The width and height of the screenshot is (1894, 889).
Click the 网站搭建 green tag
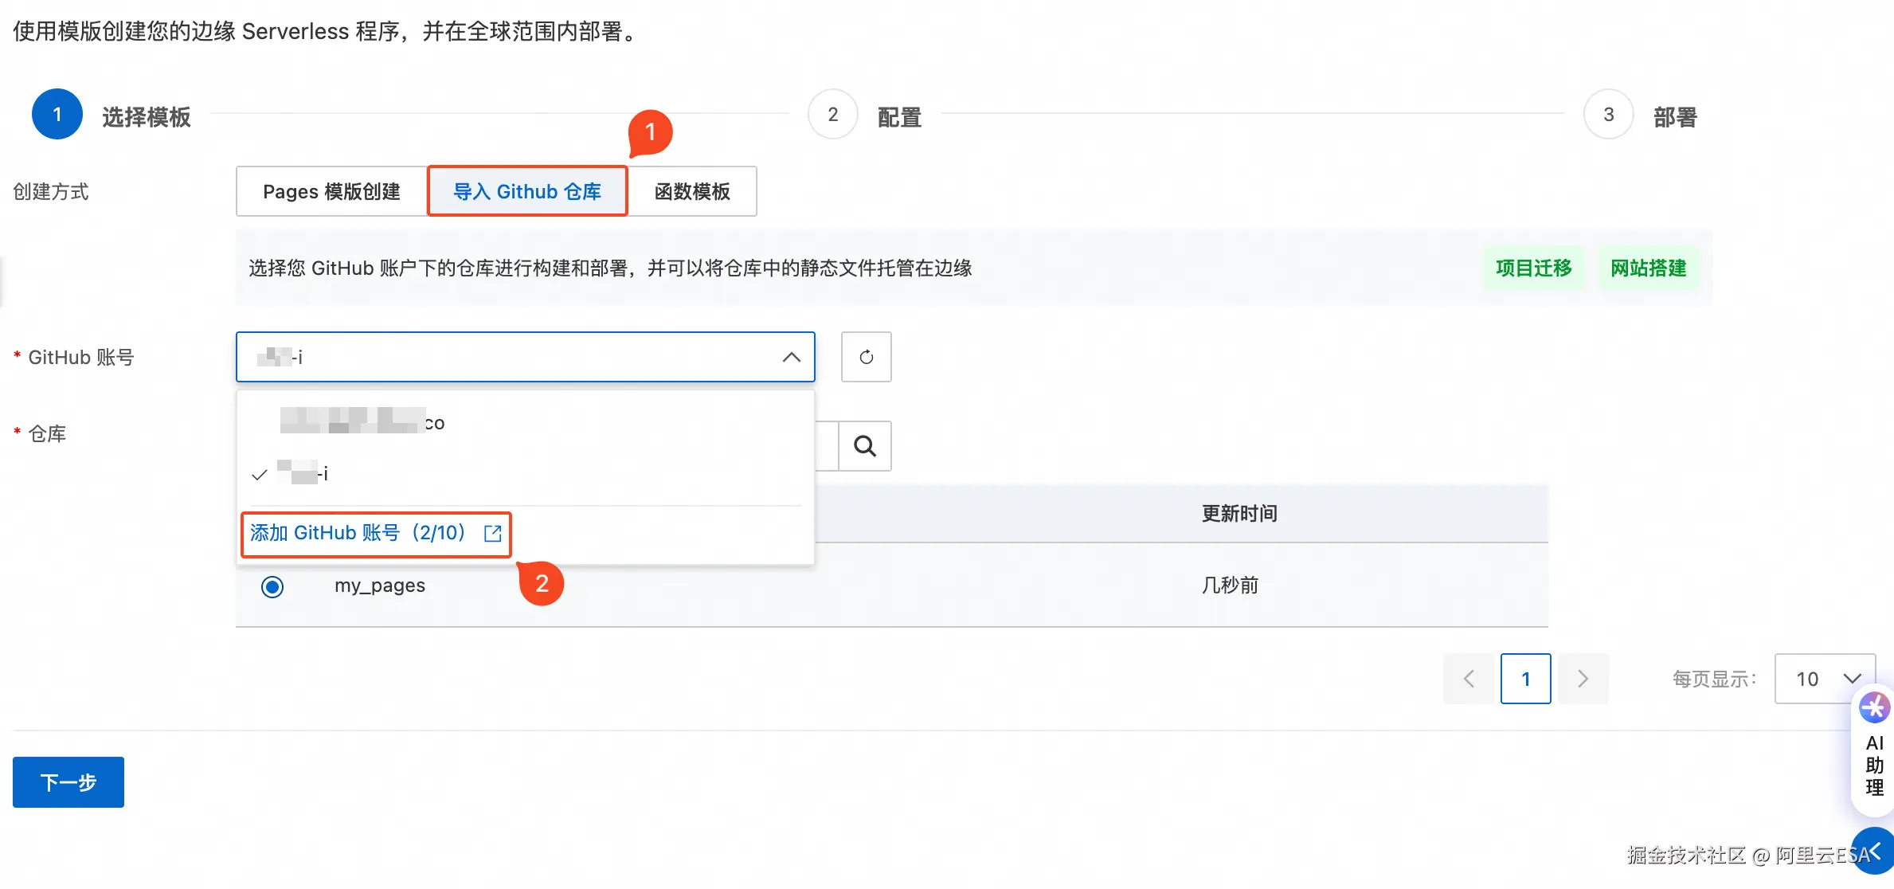click(x=1648, y=268)
